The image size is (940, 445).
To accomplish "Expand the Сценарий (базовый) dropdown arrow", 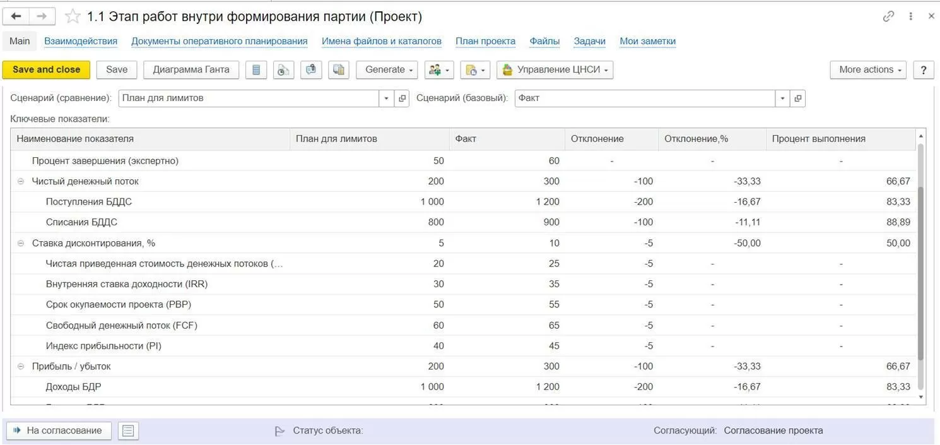I will (783, 98).
